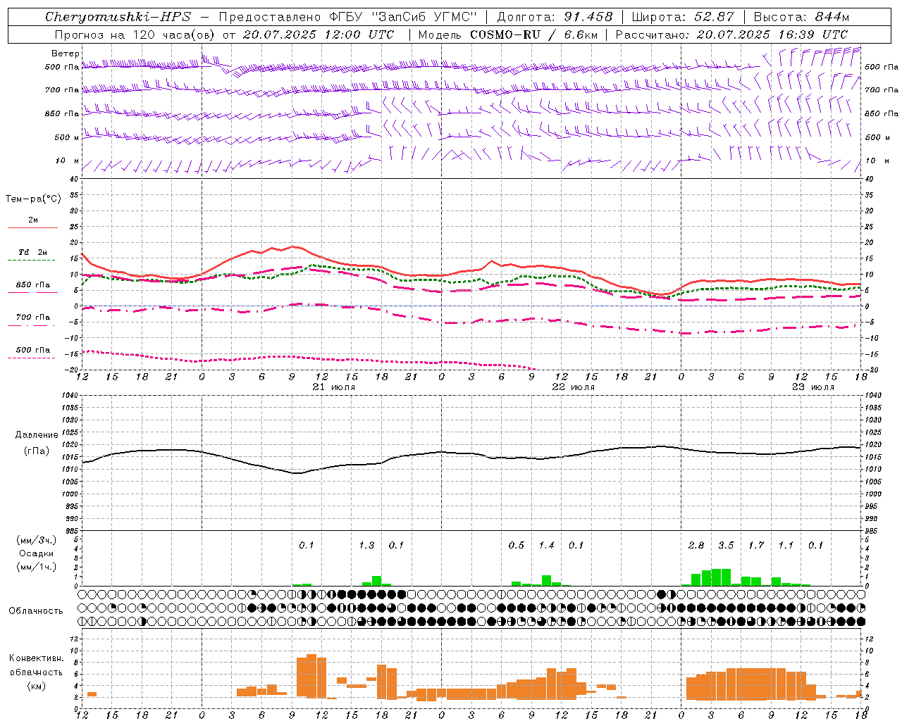Select the "ЗапСиб УГМС" provider text
Image resolution: width=902 pixels, height=721 pixels.
[x=425, y=17]
